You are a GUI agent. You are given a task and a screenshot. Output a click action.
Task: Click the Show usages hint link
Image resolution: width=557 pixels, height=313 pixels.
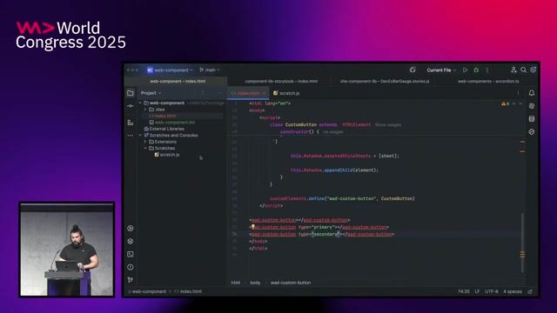[388, 125]
